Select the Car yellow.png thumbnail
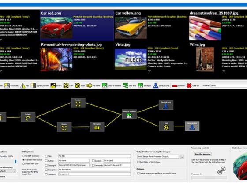The width and height of the screenshot is (247, 185). (x=131, y=28)
